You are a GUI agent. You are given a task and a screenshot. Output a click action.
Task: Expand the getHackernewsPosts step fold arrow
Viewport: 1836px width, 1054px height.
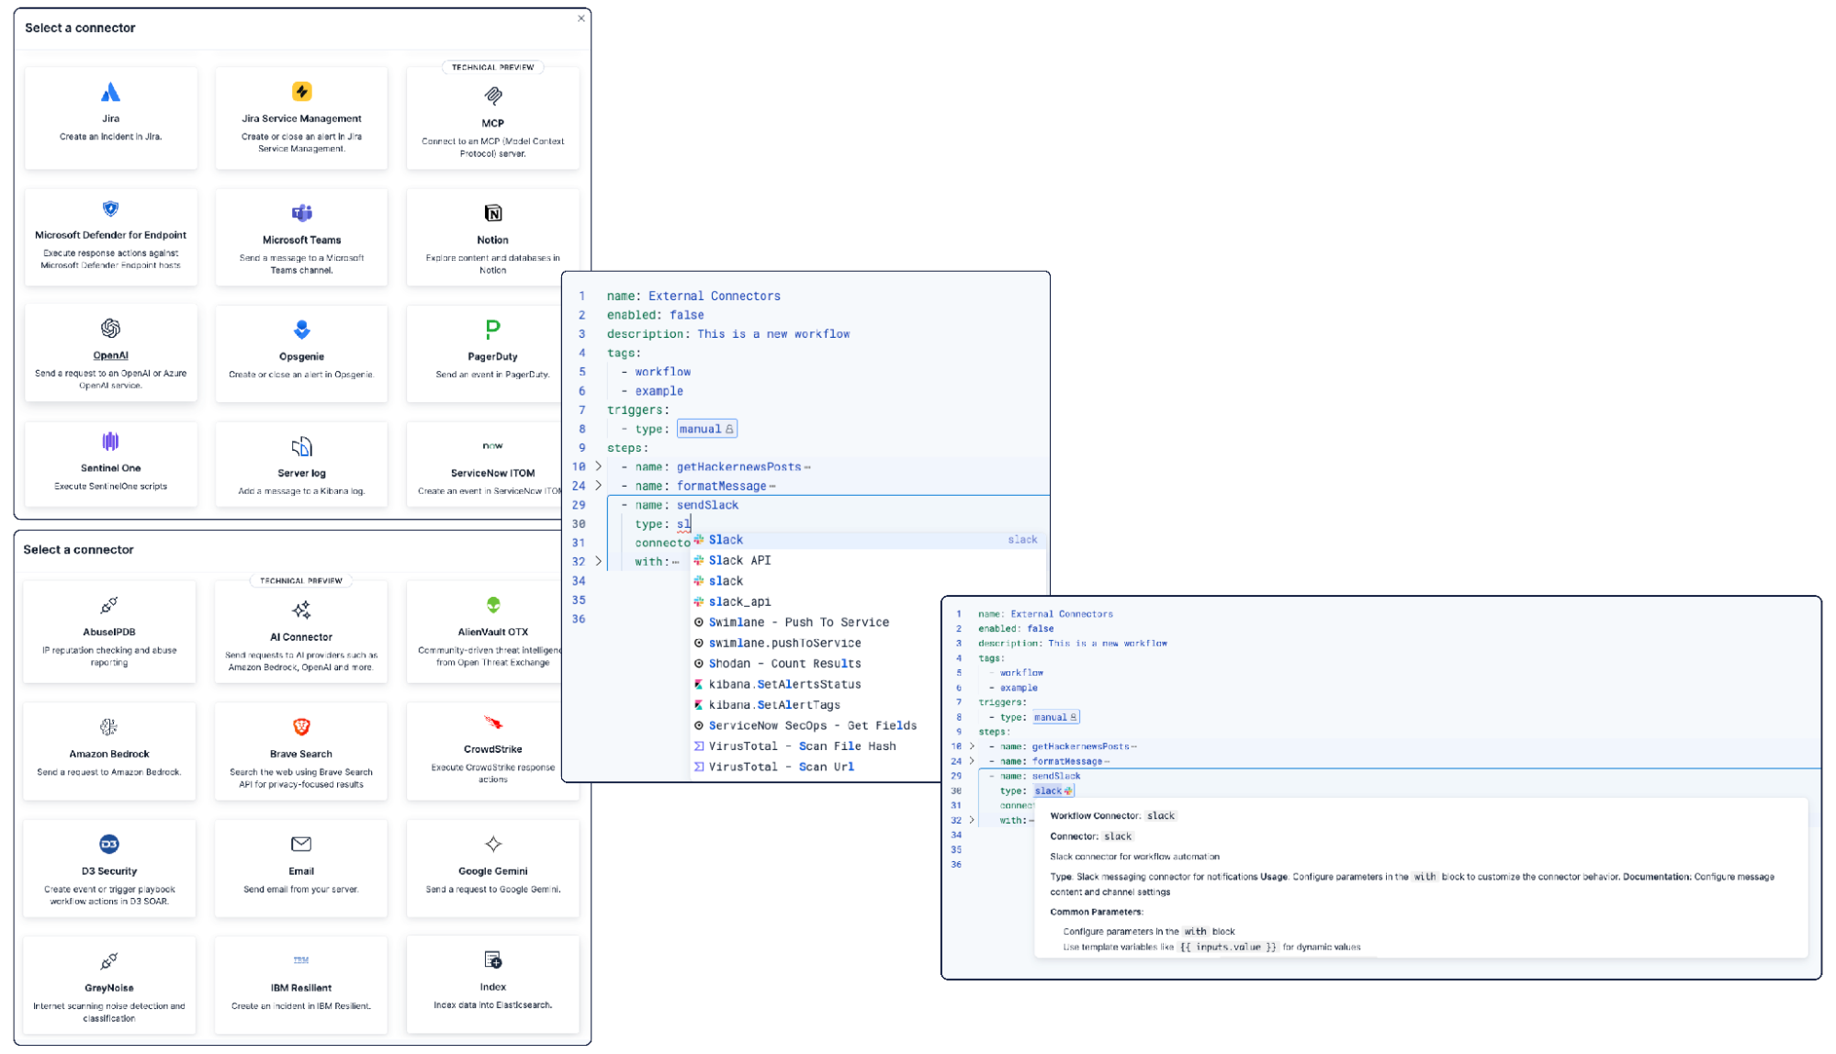[x=599, y=466]
